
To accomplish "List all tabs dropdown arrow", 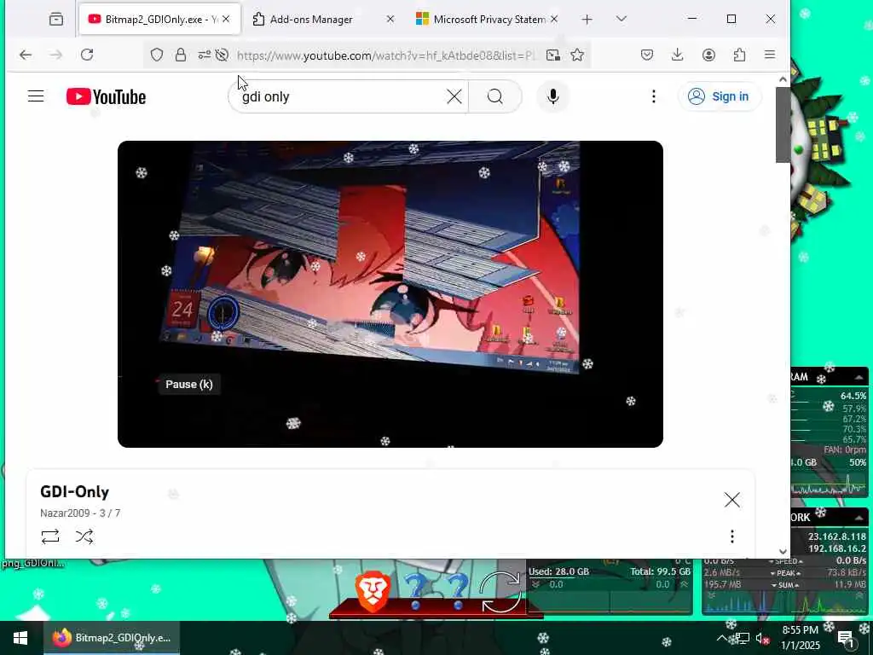I will [622, 19].
